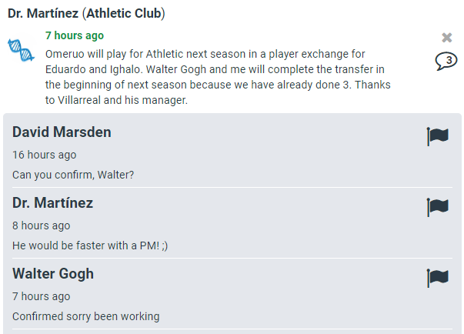Click the green "7 hours ago" post timestamp
Viewport: 464px width, 334px height.
coord(75,35)
